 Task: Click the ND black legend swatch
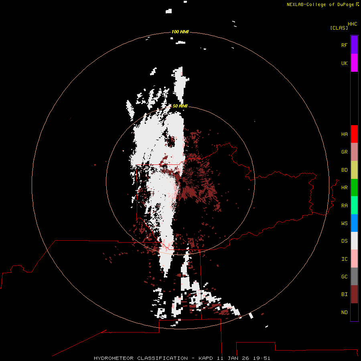[x=354, y=312]
